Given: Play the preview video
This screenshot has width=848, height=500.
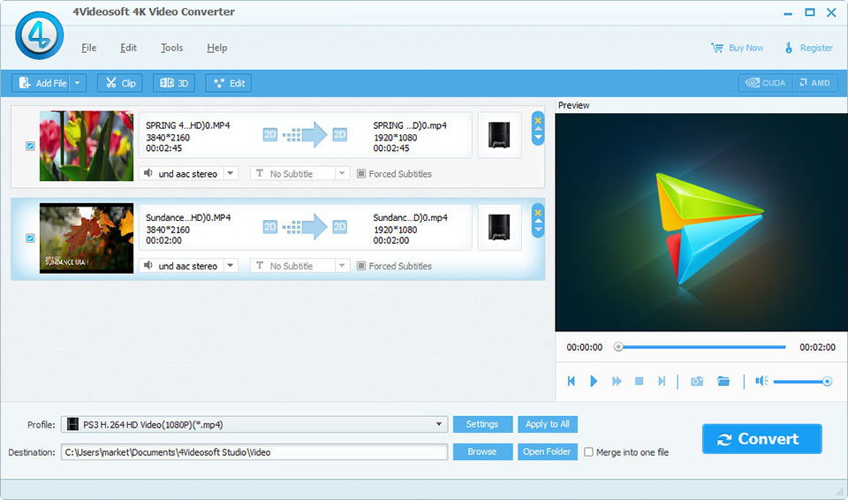Looking at the screenshot, I should 594,381.
